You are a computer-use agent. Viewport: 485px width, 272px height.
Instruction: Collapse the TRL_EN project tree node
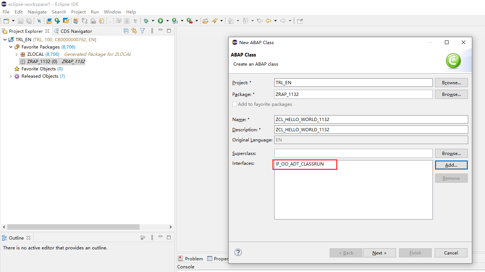pyautogui.click(x=5, y=39)
